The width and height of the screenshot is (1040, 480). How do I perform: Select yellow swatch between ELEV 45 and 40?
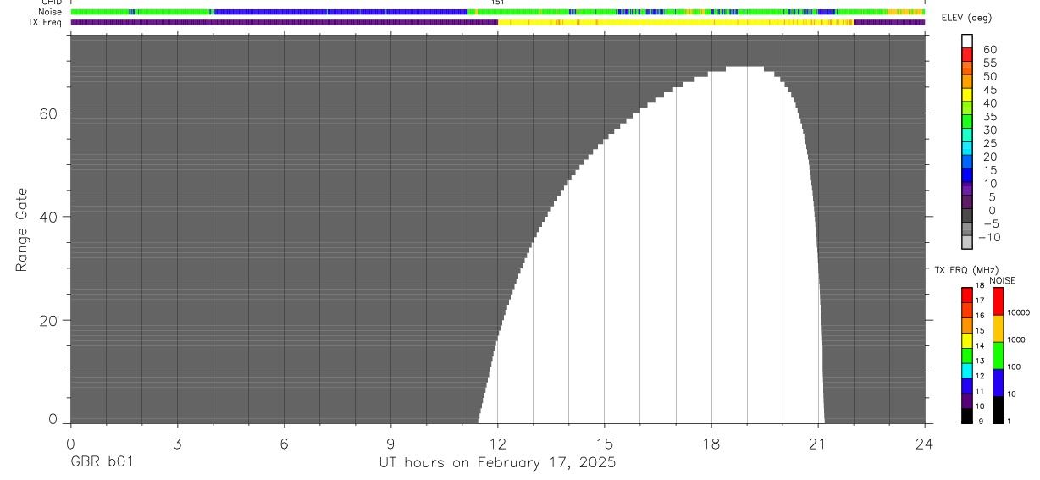click(x=967, y=95)
